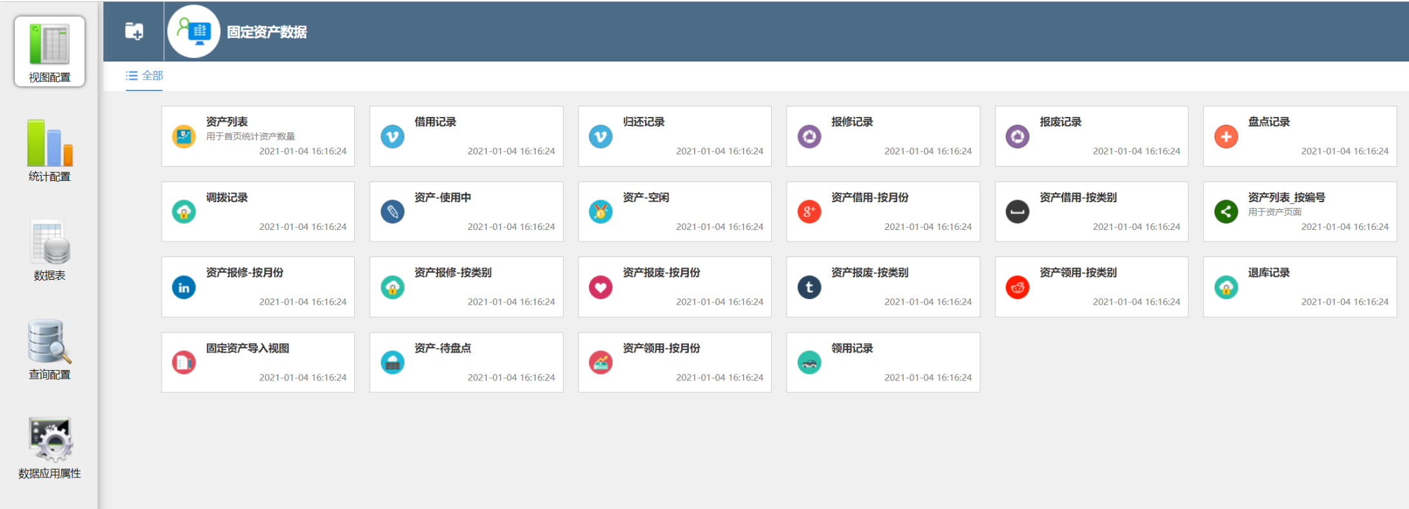Open the 资产-待盘点 view title
The height and width of the screenshot is (509, 1409).
click(443, 348)
